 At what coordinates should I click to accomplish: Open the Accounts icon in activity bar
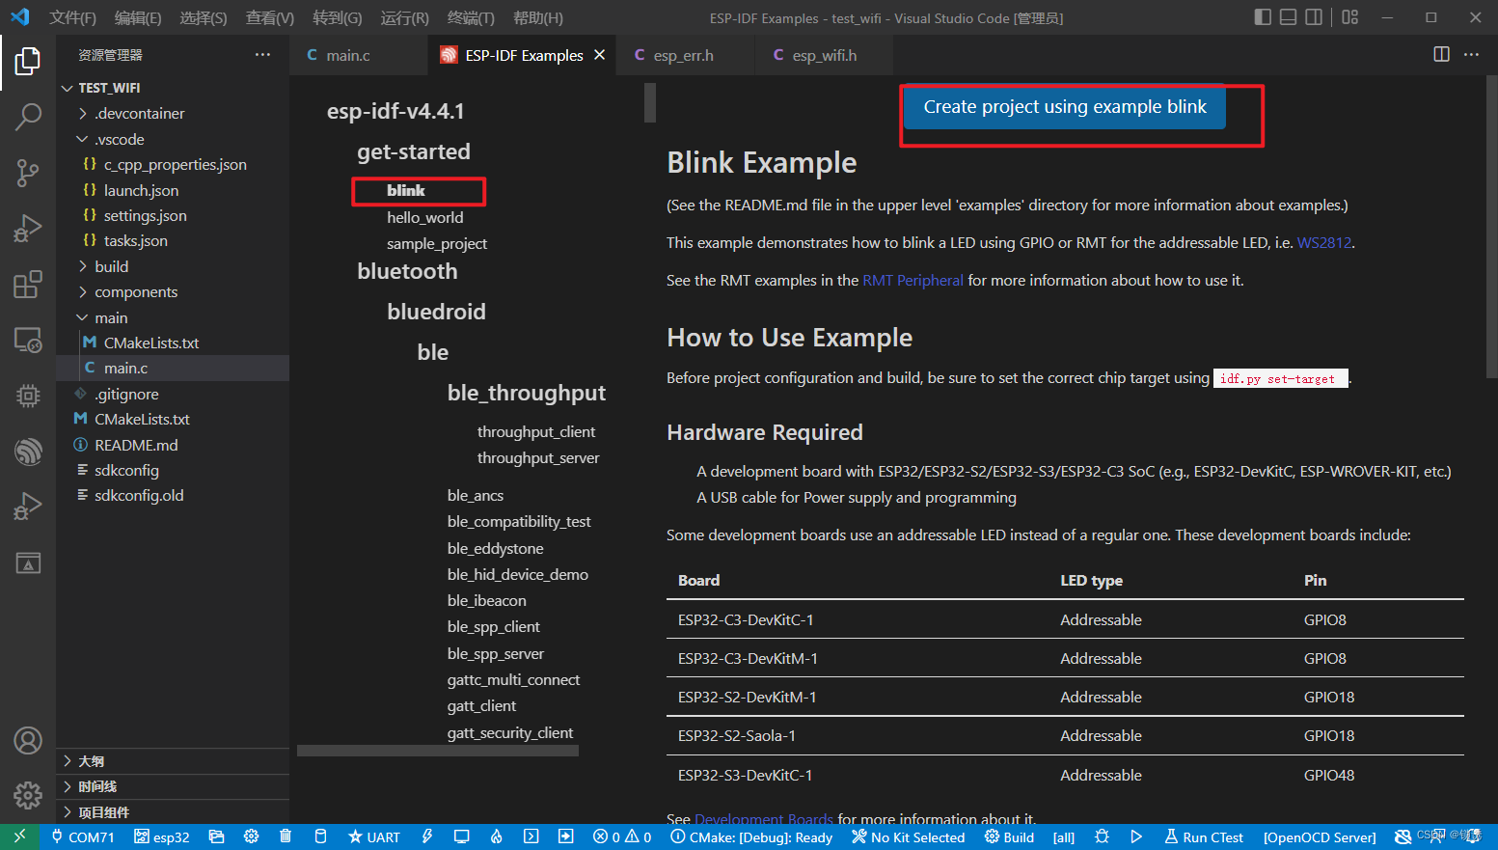[28, 741]
